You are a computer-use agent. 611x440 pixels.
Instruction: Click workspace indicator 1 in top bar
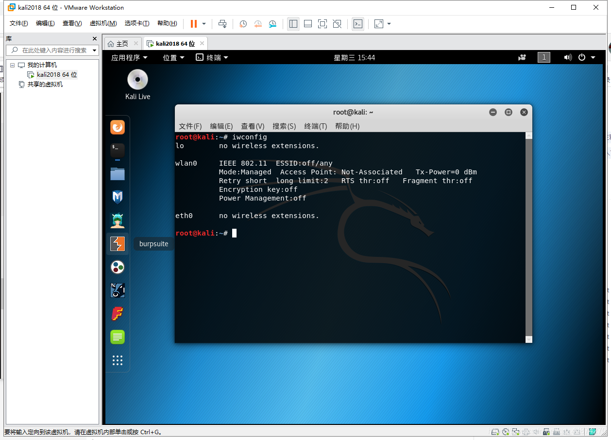544,57
